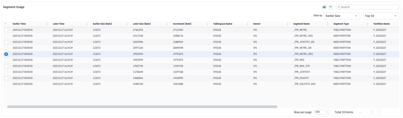403x118 pixels.
Task: Open the Order by Earlier Size dropdown
Action: pos(342,16)
